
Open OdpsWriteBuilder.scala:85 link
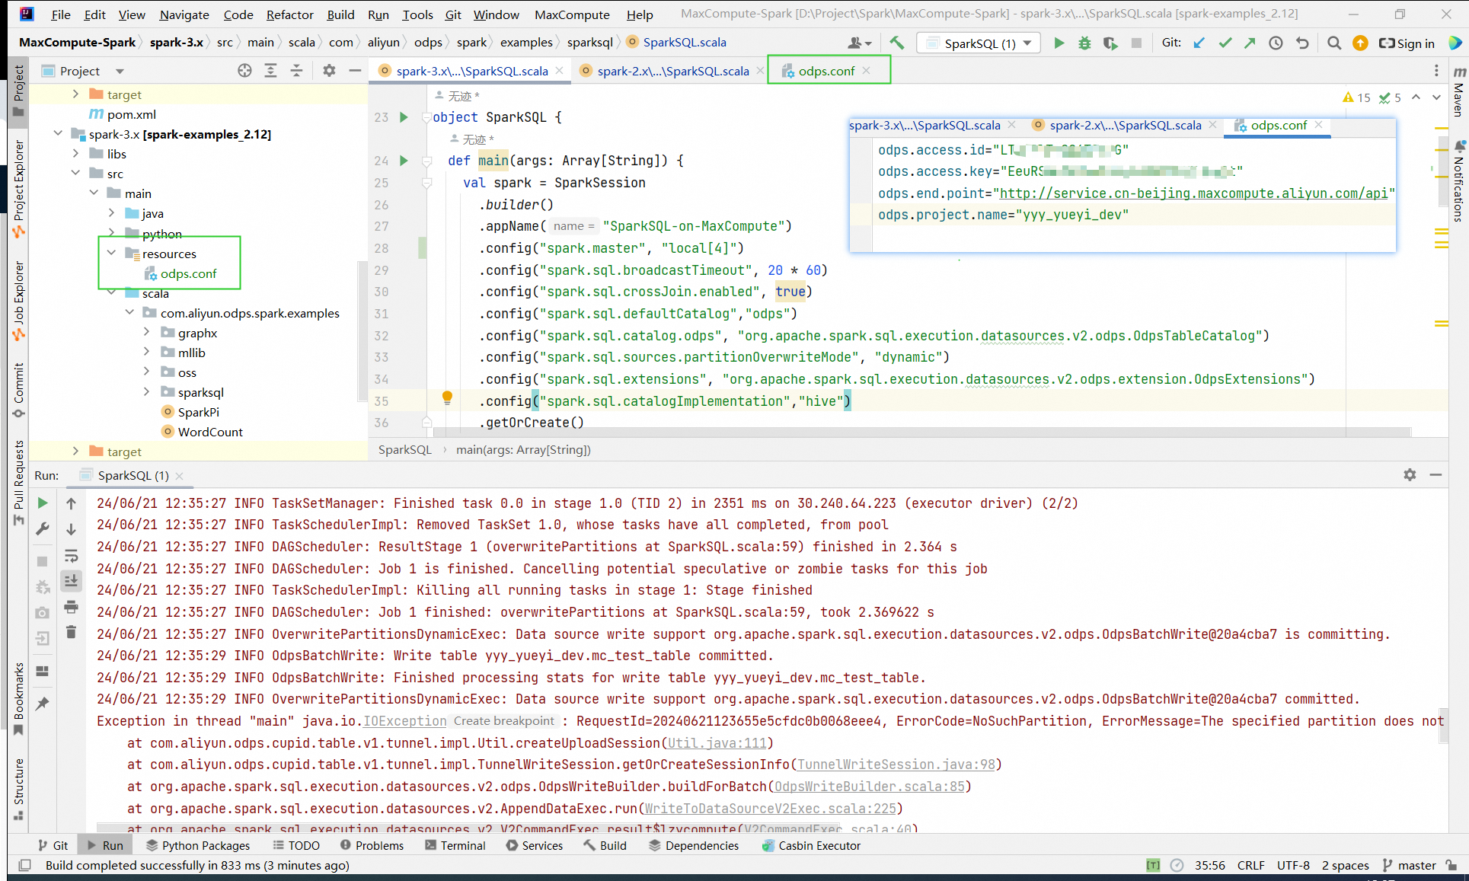tap(870, 787)
